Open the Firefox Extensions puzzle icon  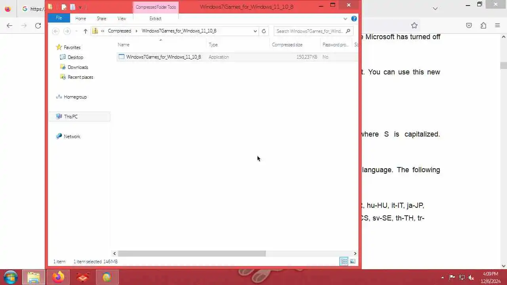[483, 25]
